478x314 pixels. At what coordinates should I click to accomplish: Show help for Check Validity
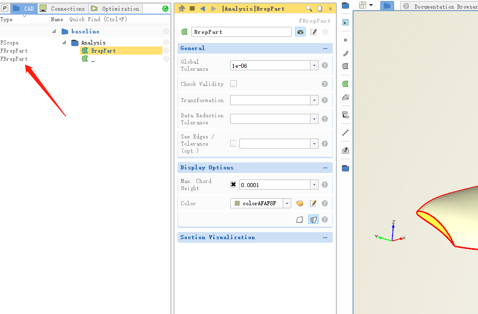[x=325, y=84]
